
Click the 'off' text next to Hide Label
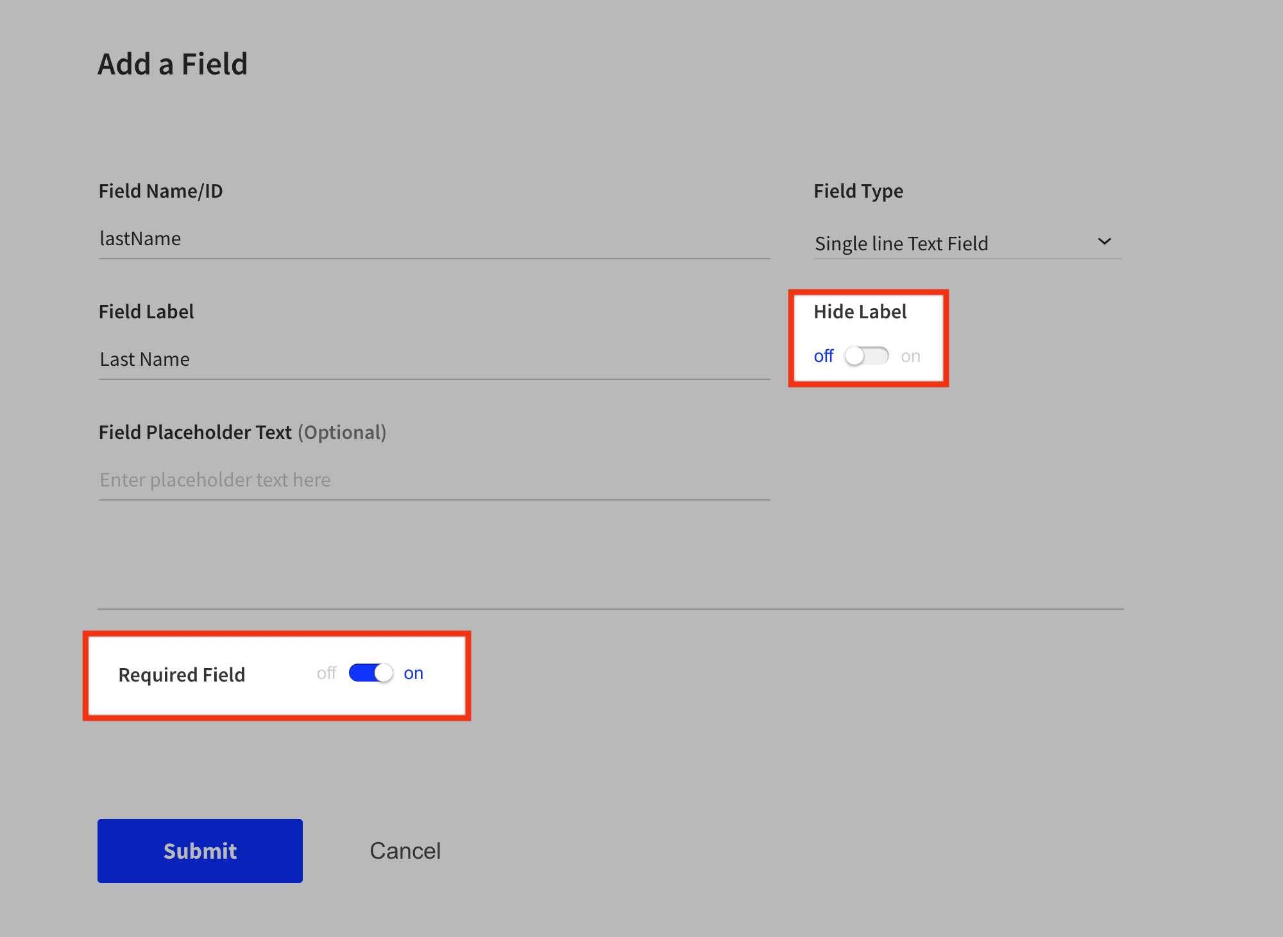(x=823, y=356)
